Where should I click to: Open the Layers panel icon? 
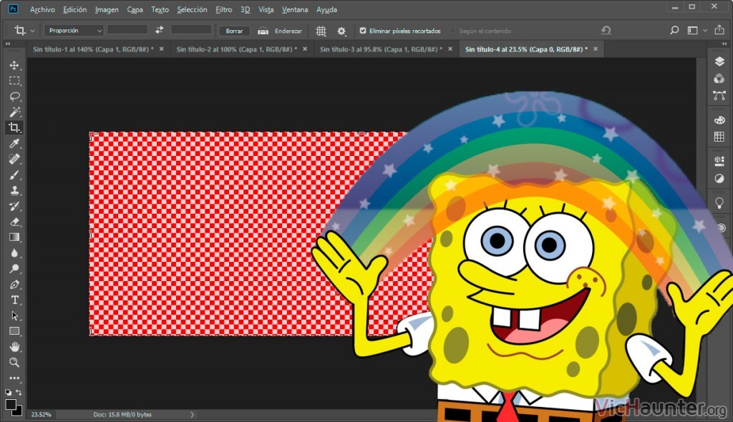click(x=719, y=62)
